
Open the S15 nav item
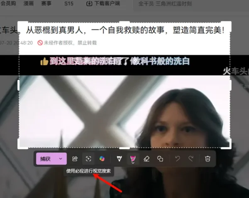(69, 3)
